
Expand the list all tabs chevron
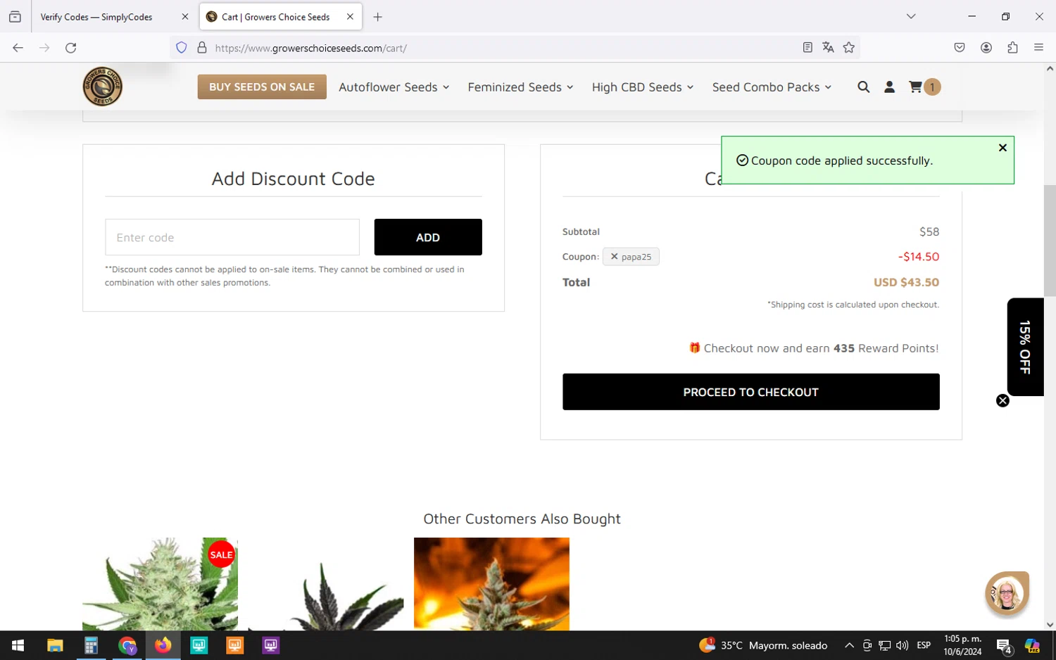pos(911,16)
